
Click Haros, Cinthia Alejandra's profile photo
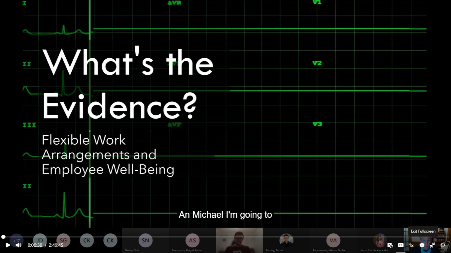click(380, 240)
